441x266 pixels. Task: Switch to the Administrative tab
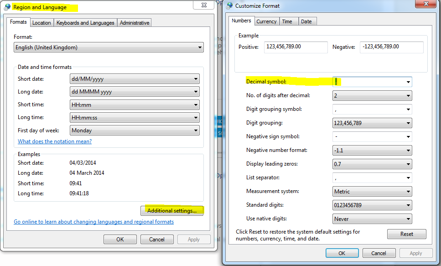point(134,22)
